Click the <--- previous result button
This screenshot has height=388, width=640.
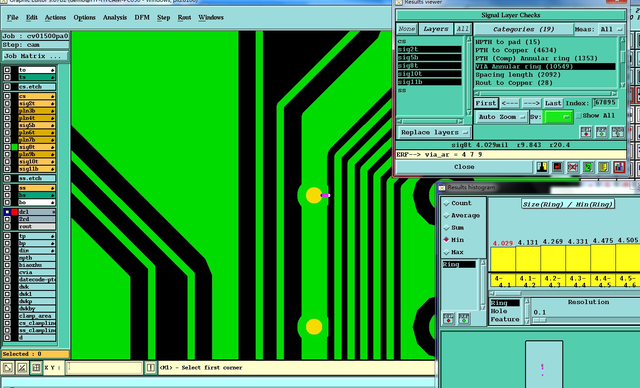pos(510,103)
